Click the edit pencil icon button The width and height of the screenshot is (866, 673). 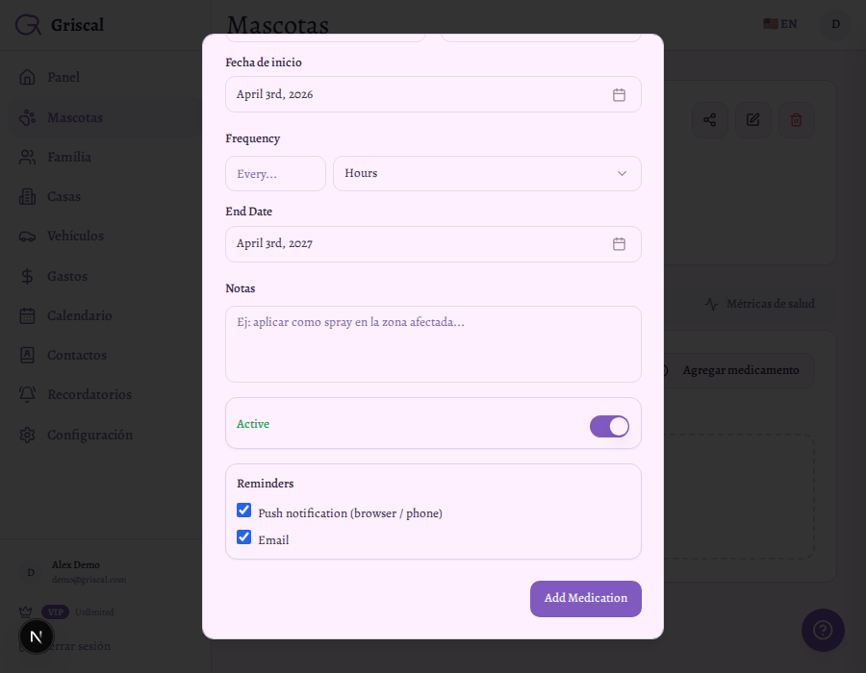[753, 120]
